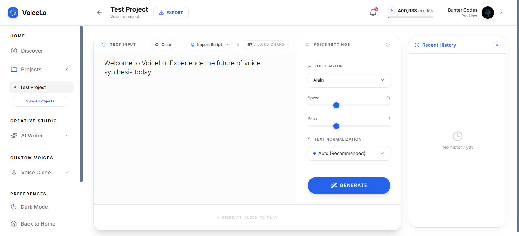Clear the text input
The width and height of the screenshot is (519, 236).
(x=163, y=45)
